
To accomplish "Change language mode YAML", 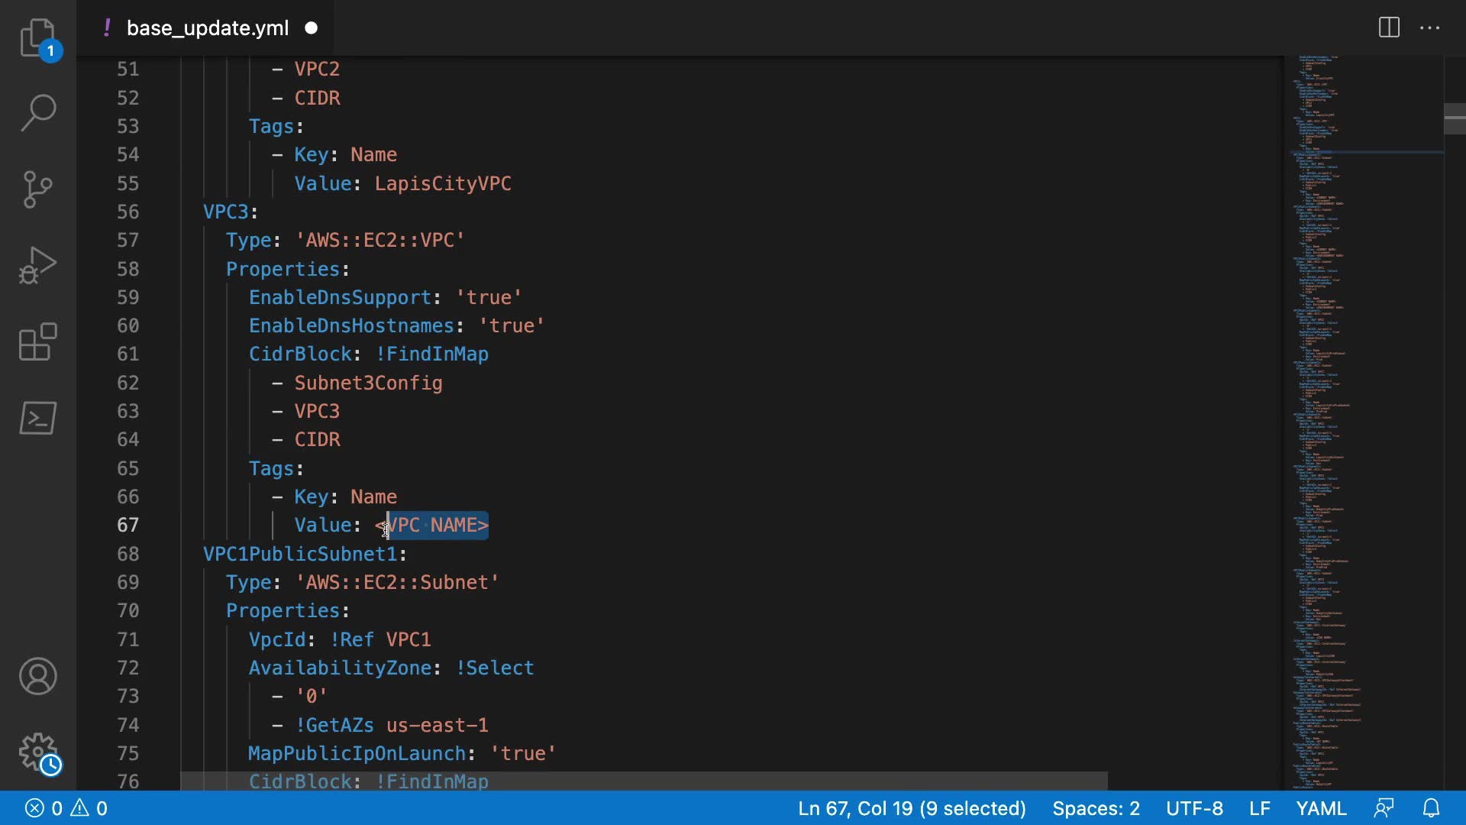I will 1321,808.
